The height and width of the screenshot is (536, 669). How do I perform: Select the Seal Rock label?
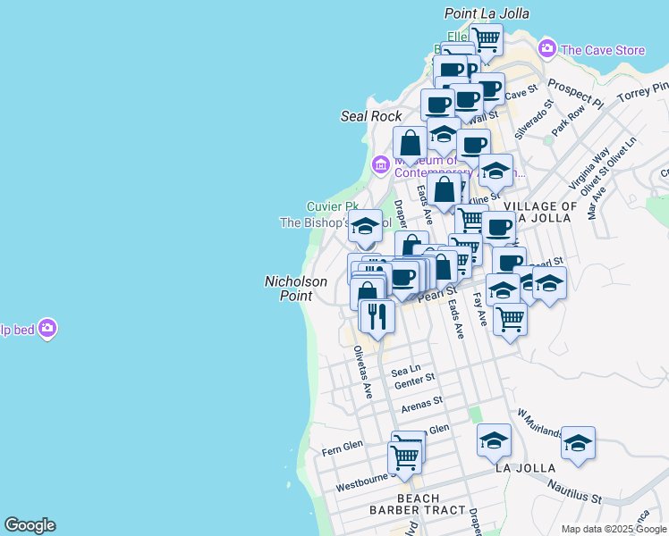[371, 116]
